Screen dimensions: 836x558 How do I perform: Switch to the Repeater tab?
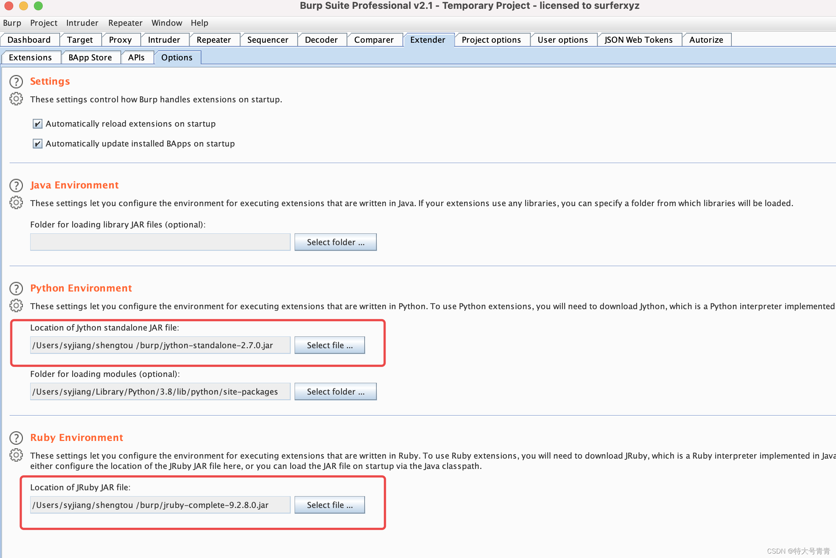(x=214, y=40)
